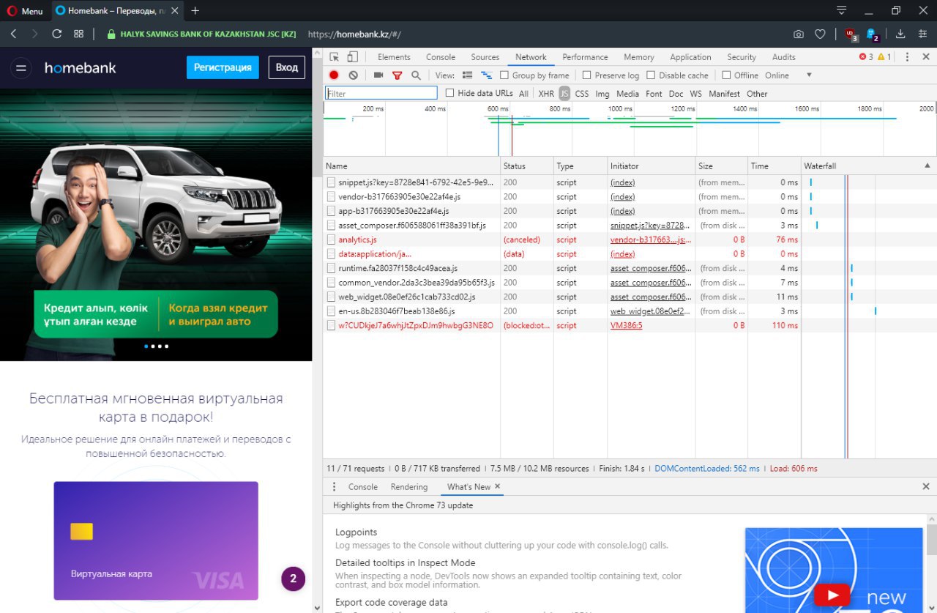The width and height of the screenshot is (937, 613).
Task: Switch to the Elements tab
Action: click(394, 57)
